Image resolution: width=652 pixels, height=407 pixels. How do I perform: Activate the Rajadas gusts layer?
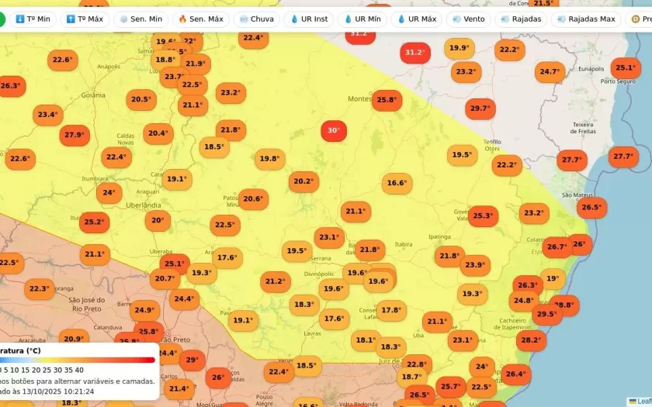pos(522,19)
